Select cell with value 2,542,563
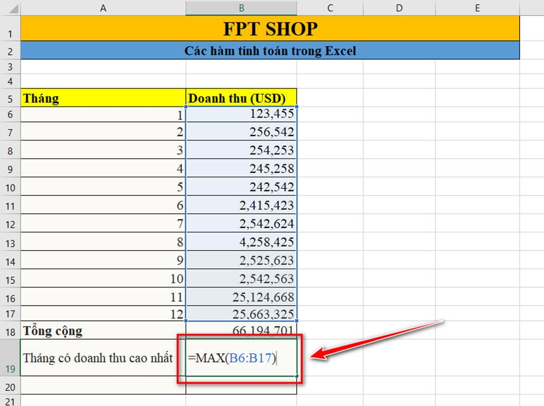 [x=241, y=278]
